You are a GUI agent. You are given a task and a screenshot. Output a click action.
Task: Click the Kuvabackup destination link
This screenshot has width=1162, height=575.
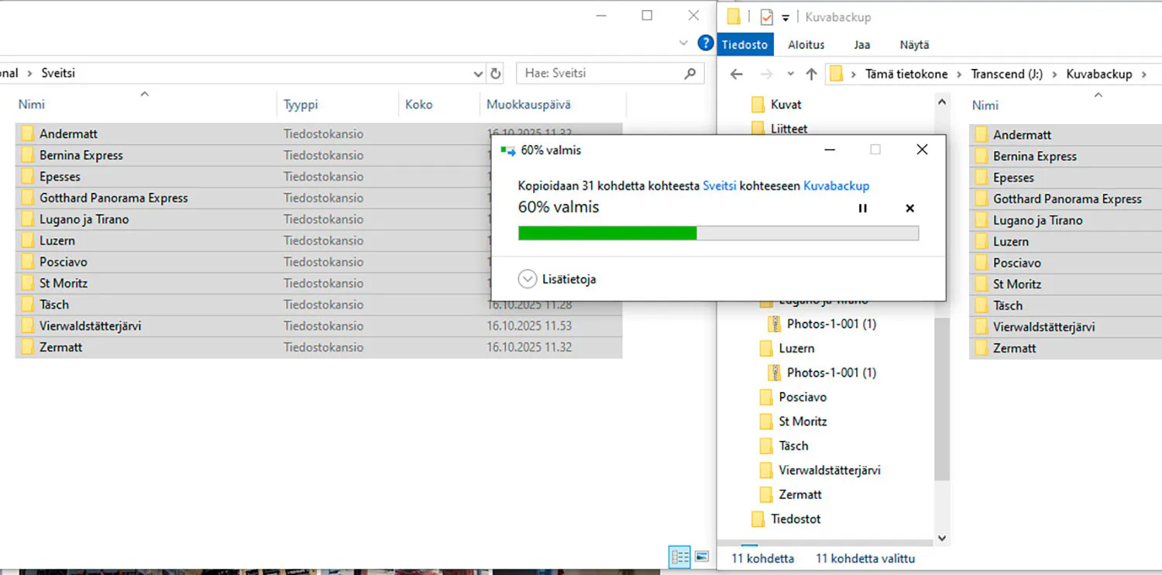pyautogui.click(x=836, y=186)
